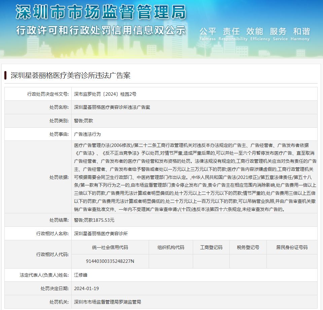Click the 行政许可和行政处罚信用信息双公示 subtitle
The height and width of the screenshot is (310, 323).
coord(101,30)
